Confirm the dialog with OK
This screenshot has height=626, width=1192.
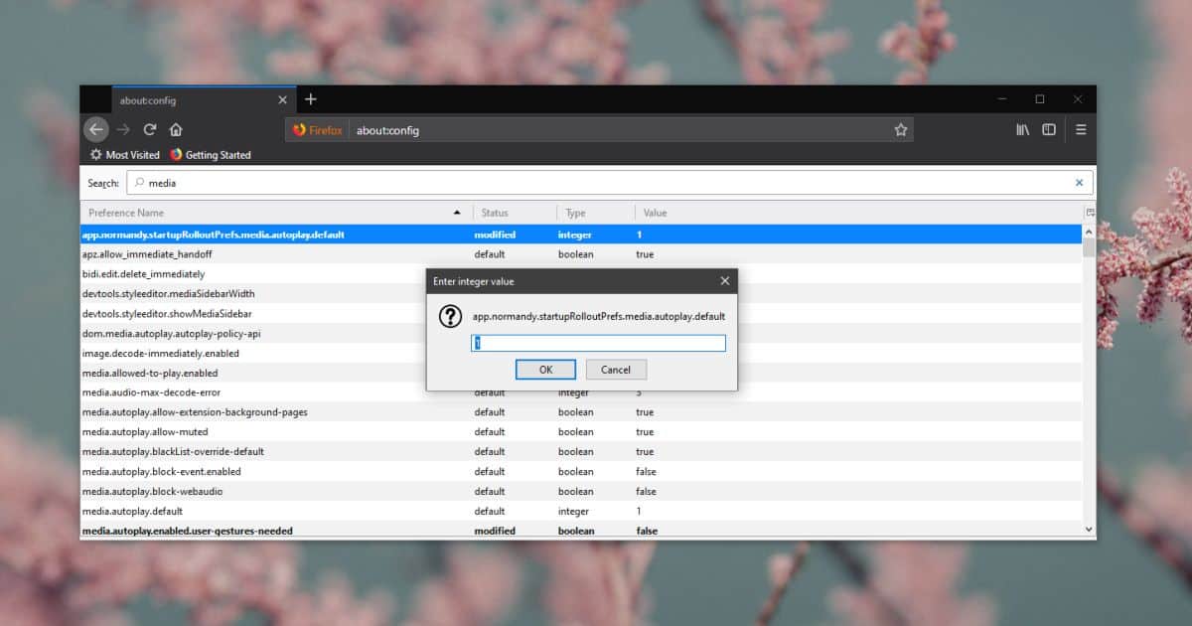pos(545,370)
